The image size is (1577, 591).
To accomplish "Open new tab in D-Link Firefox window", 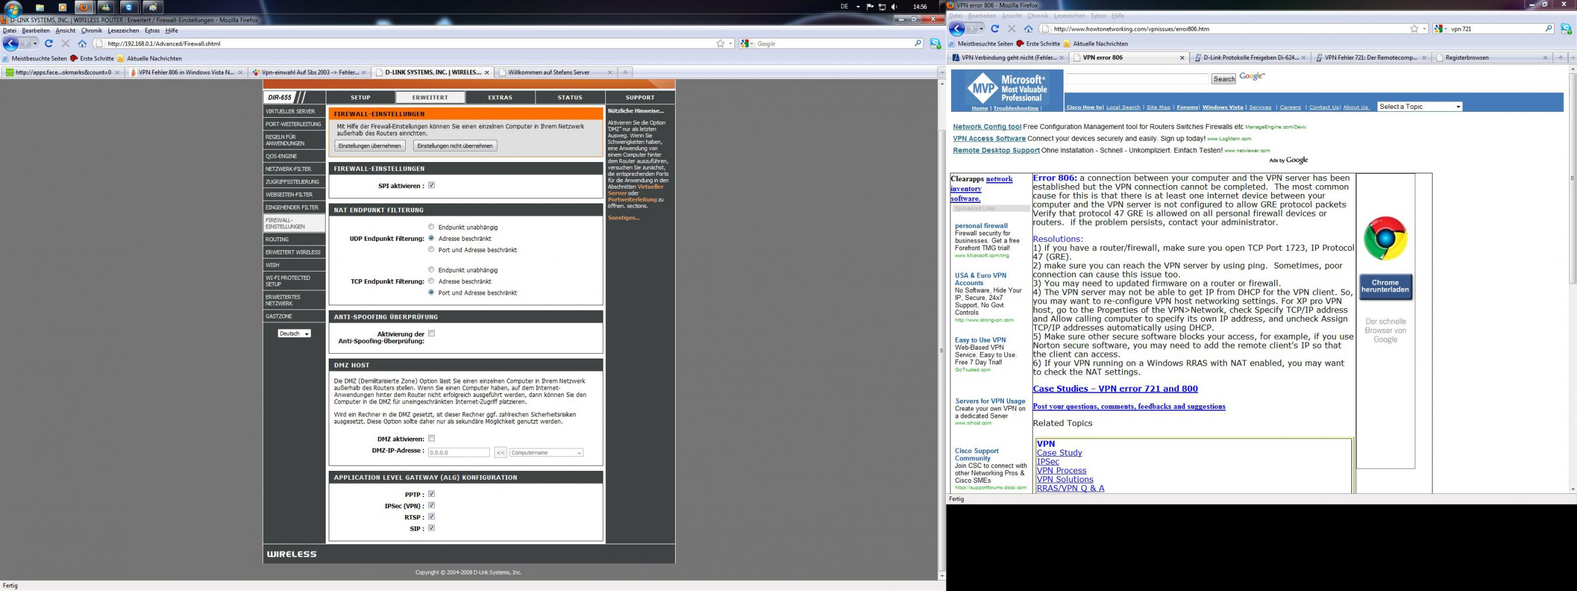I will (625, 72).
